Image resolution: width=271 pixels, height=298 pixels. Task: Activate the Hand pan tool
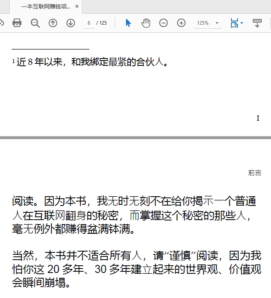146,23
